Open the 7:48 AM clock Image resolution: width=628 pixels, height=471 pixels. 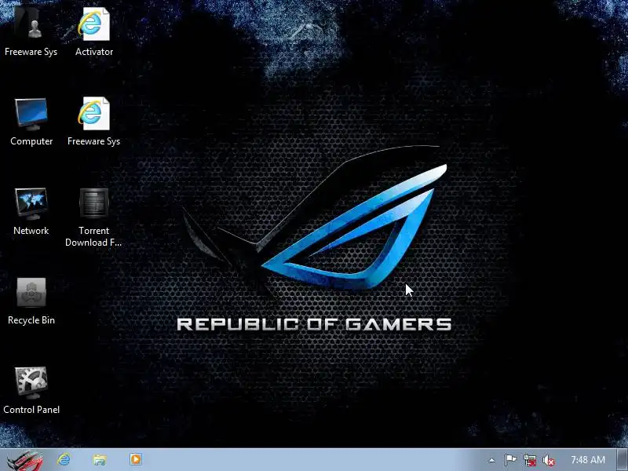(587, 460)
